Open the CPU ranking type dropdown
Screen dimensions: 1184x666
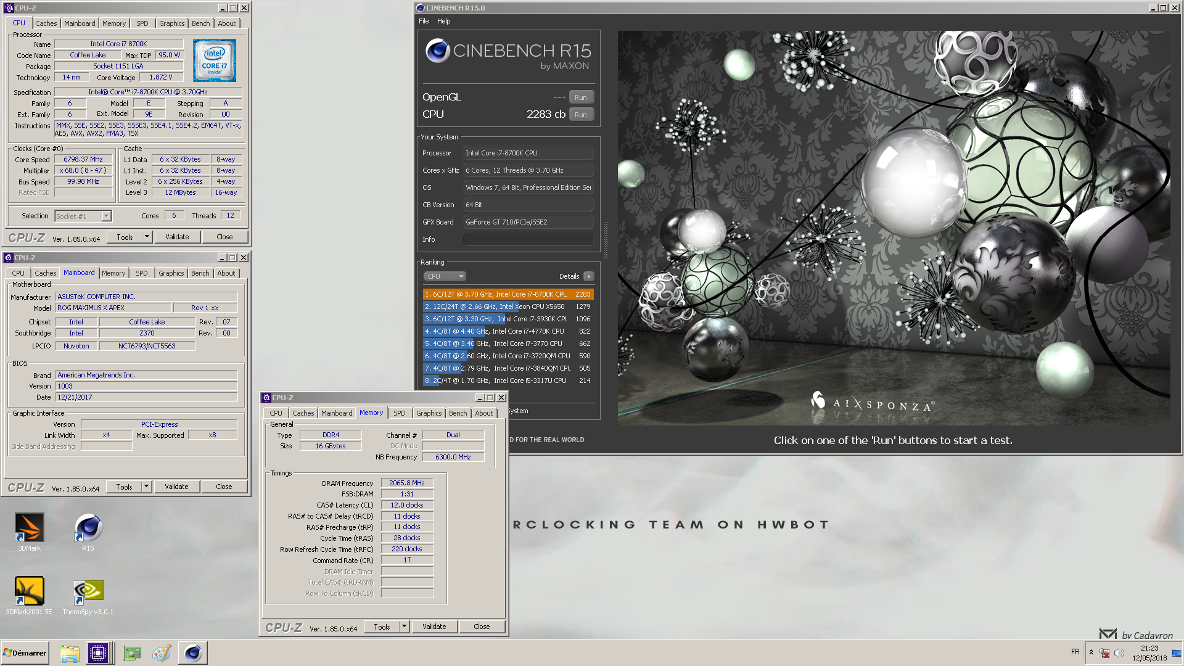coord(445,276)
